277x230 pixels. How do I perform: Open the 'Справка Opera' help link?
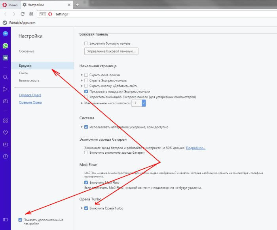pyautogui.click(x=30, y=95)
